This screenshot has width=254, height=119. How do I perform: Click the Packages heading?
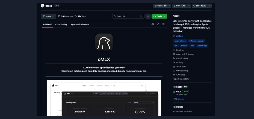[178, 107]
